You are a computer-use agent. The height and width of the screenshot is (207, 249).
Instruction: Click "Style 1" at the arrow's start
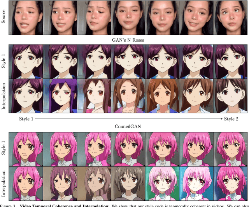tap(26, 119)
